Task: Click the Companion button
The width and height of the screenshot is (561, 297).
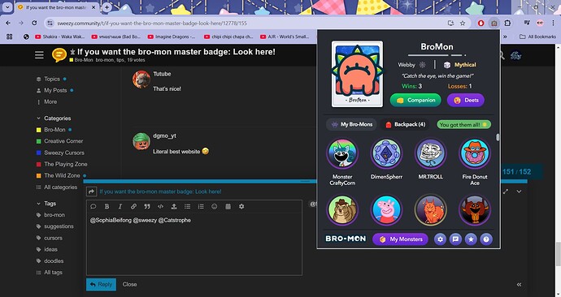Action: 415,101
